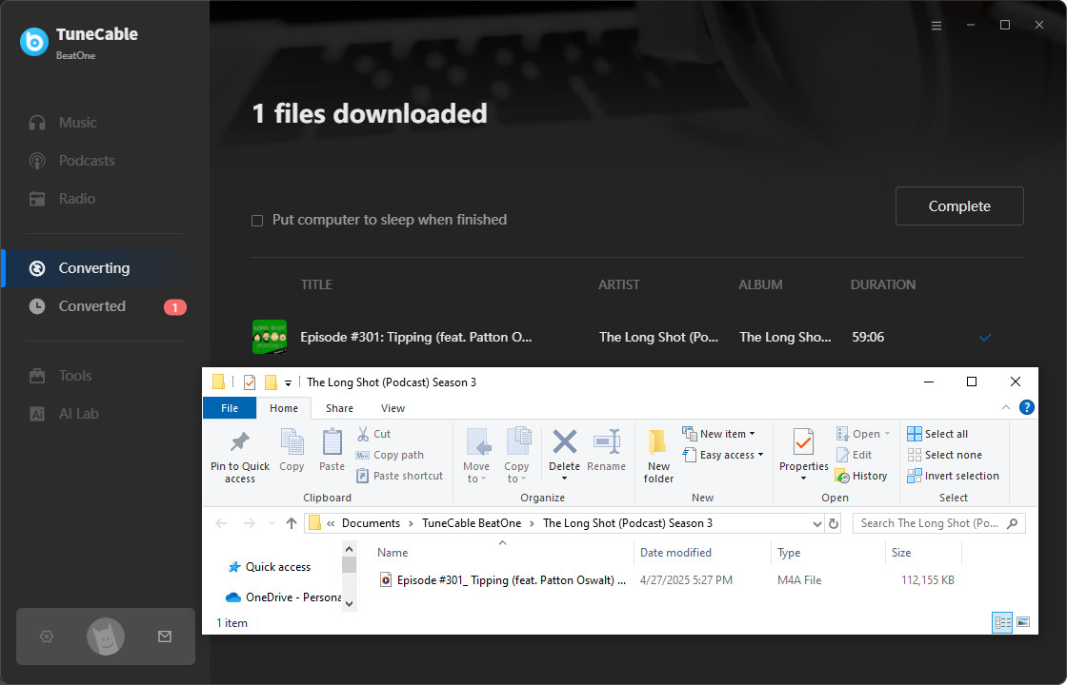
Task: Click Rename in the Organize group
Action: coord(606,450)
